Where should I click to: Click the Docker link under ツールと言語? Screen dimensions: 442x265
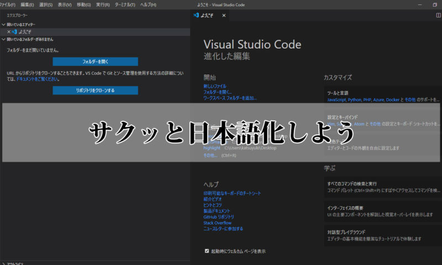[393, 100]
